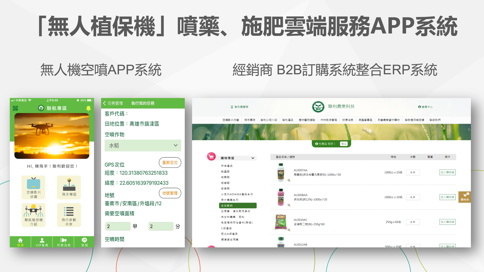Open 聯航植保機介紹 drone icon tile

click(34, 215)
